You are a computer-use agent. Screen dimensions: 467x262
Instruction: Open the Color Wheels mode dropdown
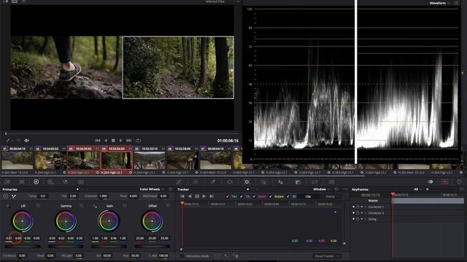[x=152, y=189]
